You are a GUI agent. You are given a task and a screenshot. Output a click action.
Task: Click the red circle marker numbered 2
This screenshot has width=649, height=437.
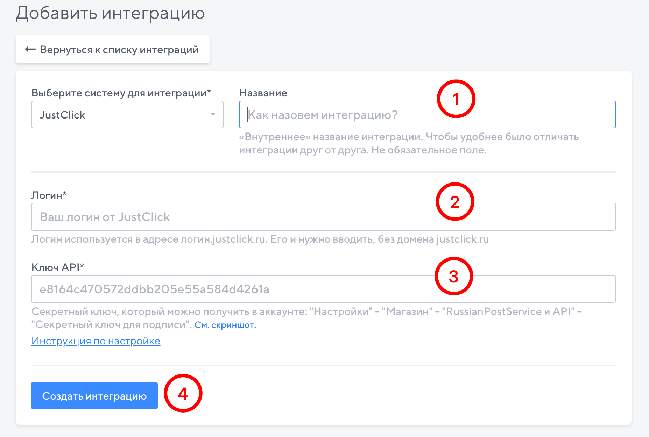[x=454, y=202]
